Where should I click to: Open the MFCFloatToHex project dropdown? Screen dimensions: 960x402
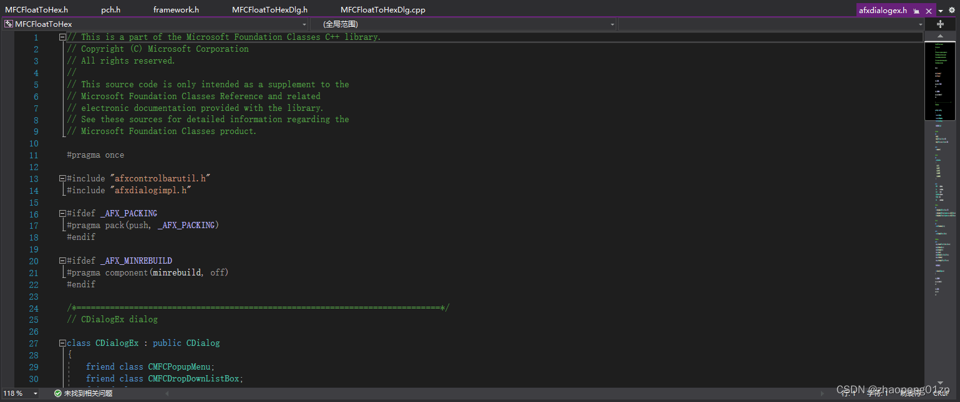(x=304, y=24)
